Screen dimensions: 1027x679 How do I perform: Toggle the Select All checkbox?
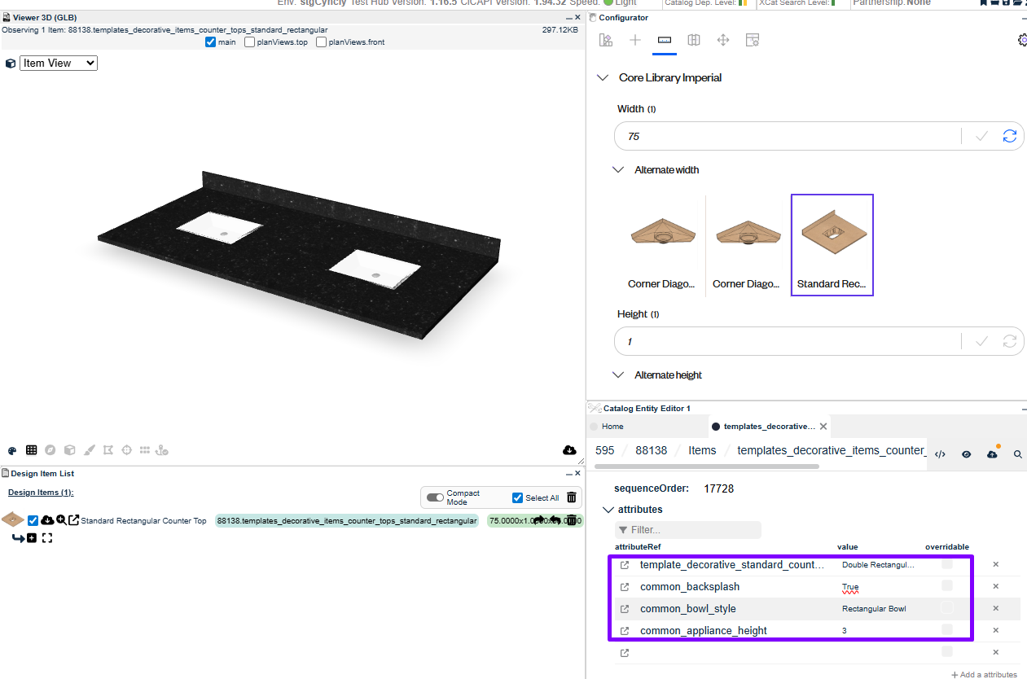[517, 497]
